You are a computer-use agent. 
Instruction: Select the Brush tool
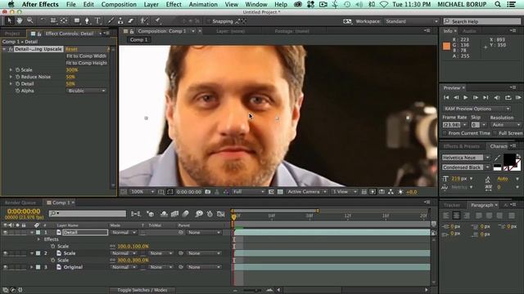pyautogui.click(x=111, y=20)
